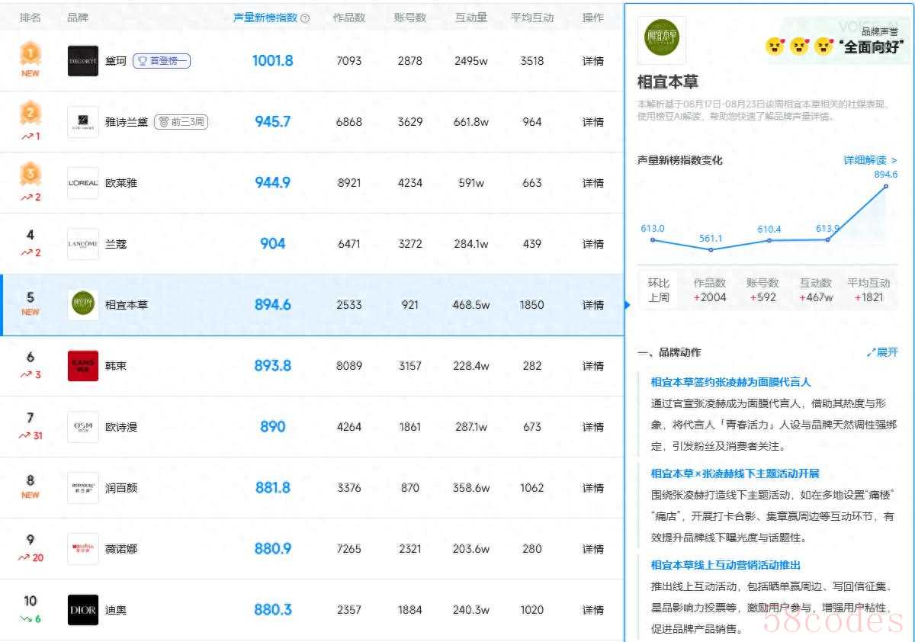This screenshot has width=915, height=642.
Task: Click the 全面向好 brand reputation label
Action: [x=871, y=47]
